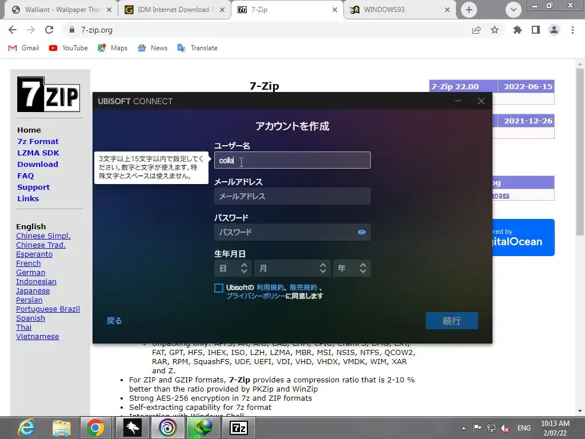
Task: Open the 利用規約 terms of use link
Action: point(270,288)
